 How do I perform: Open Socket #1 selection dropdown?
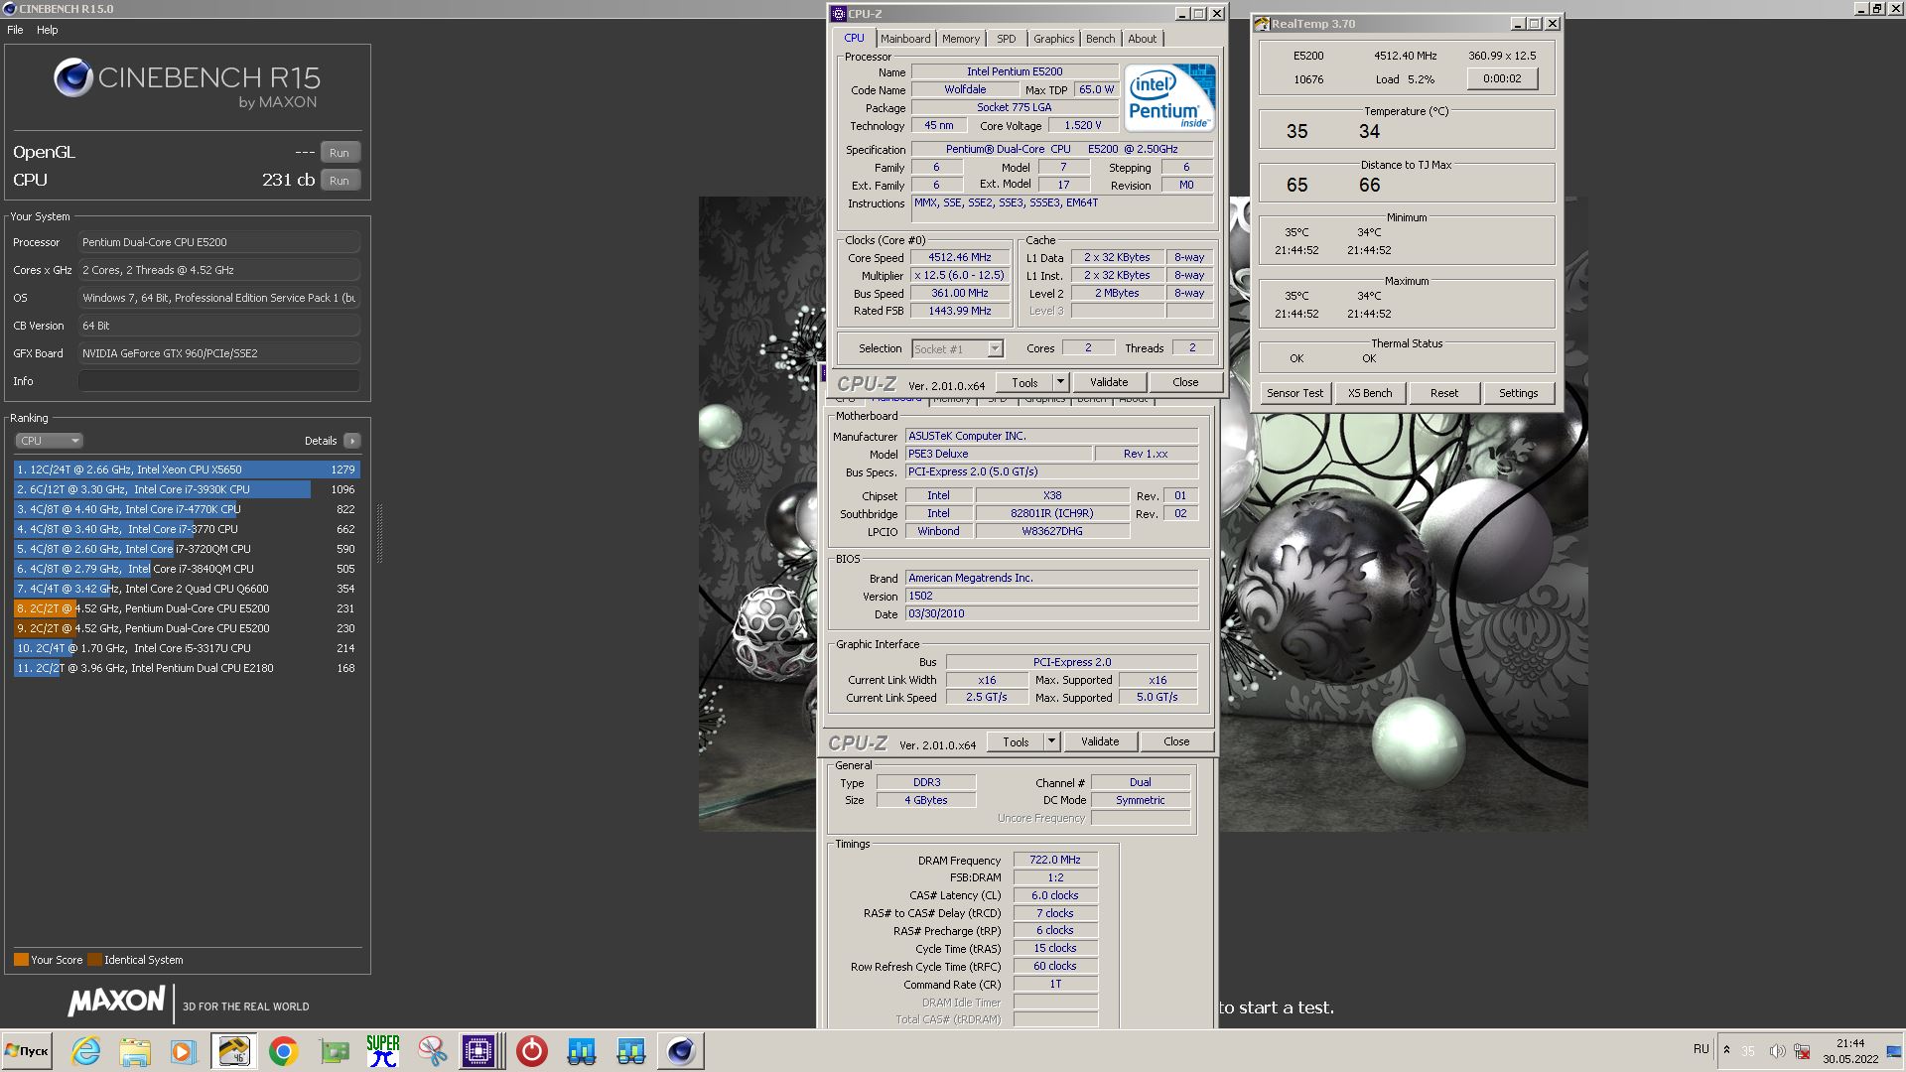coord(958,348)
